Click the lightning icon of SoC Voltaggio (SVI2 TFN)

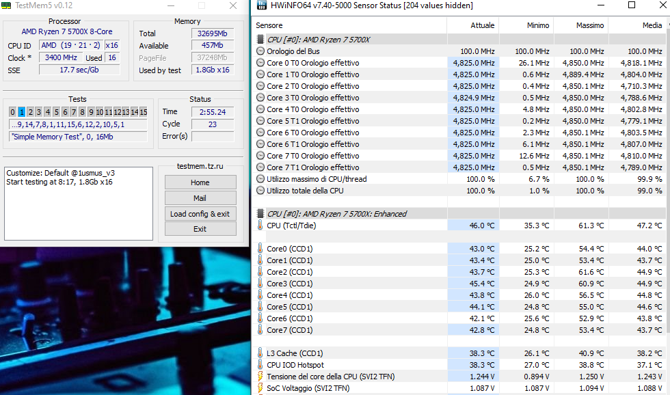click(x=260, y=387)
